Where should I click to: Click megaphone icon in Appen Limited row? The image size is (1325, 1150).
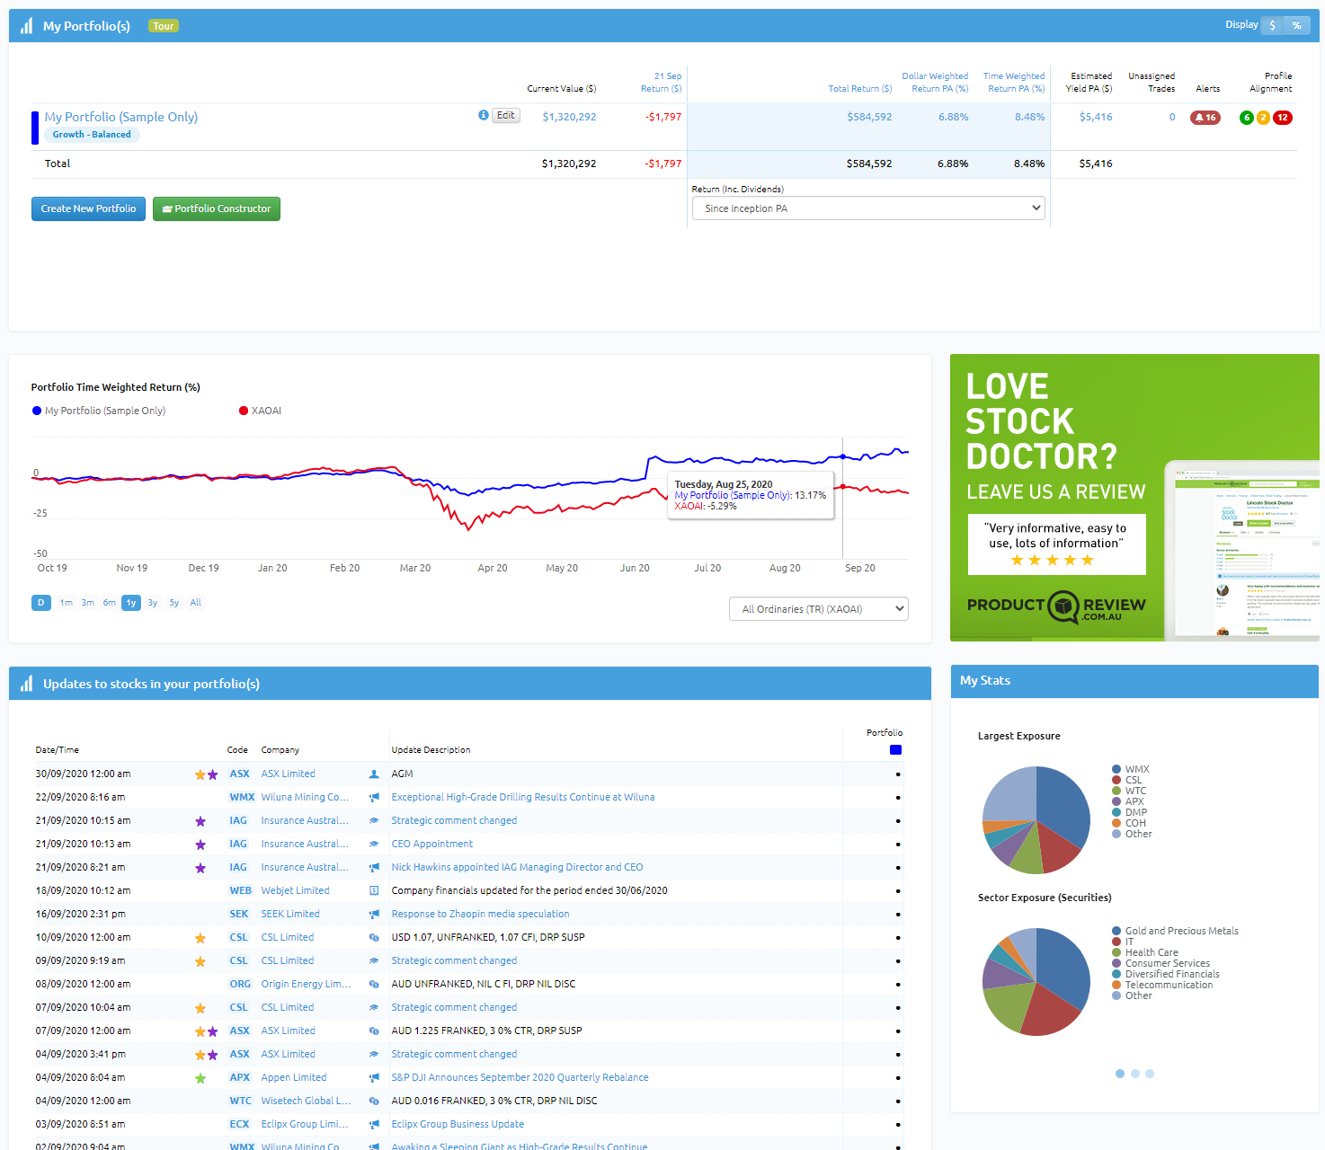(374, 1077)
